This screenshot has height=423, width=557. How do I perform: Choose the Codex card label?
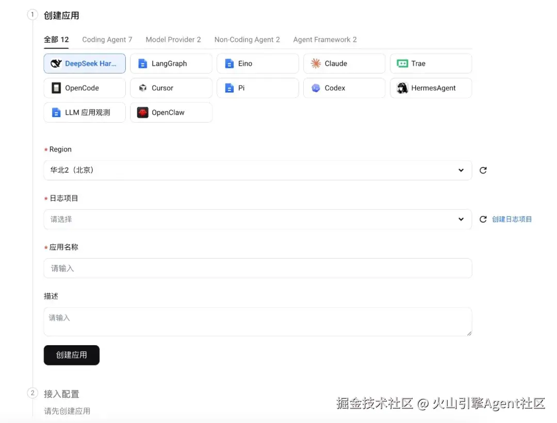click(x=335, y=88)
